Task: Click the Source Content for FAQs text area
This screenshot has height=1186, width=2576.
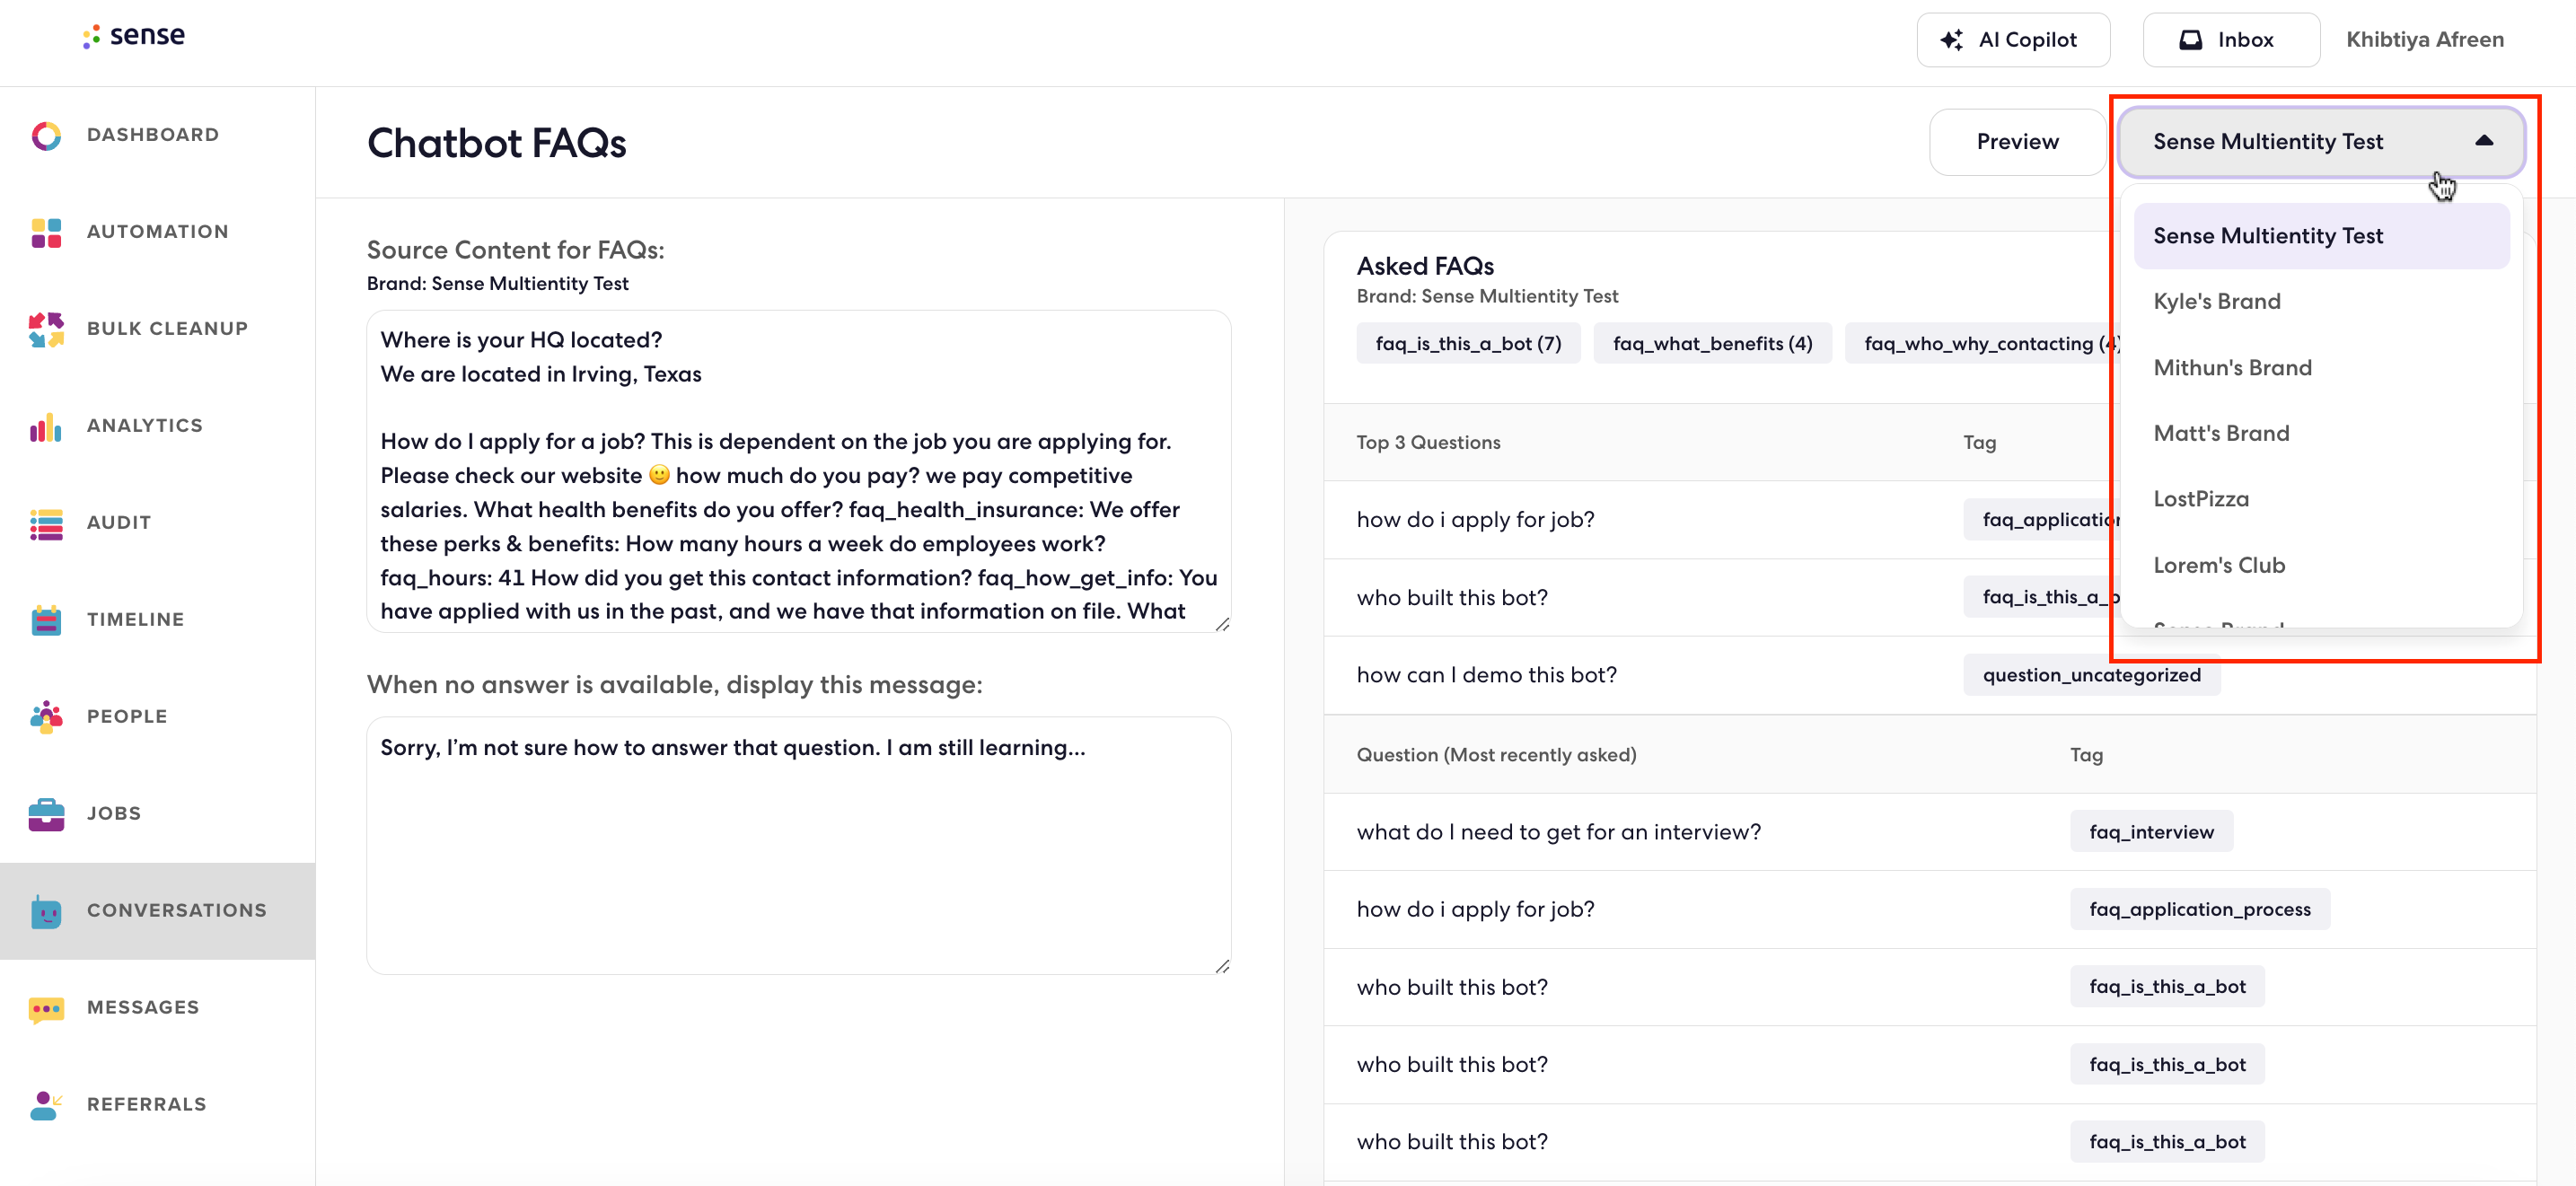Action: click(798, 471)
